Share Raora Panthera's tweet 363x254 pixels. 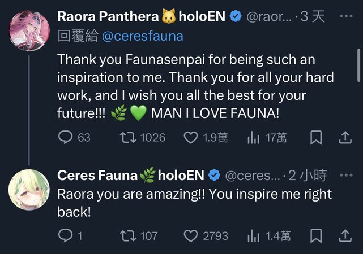point(345,137)
